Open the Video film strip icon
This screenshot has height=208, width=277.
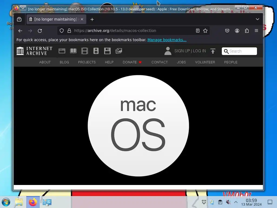pyautogui.click(x=85, y=51)
